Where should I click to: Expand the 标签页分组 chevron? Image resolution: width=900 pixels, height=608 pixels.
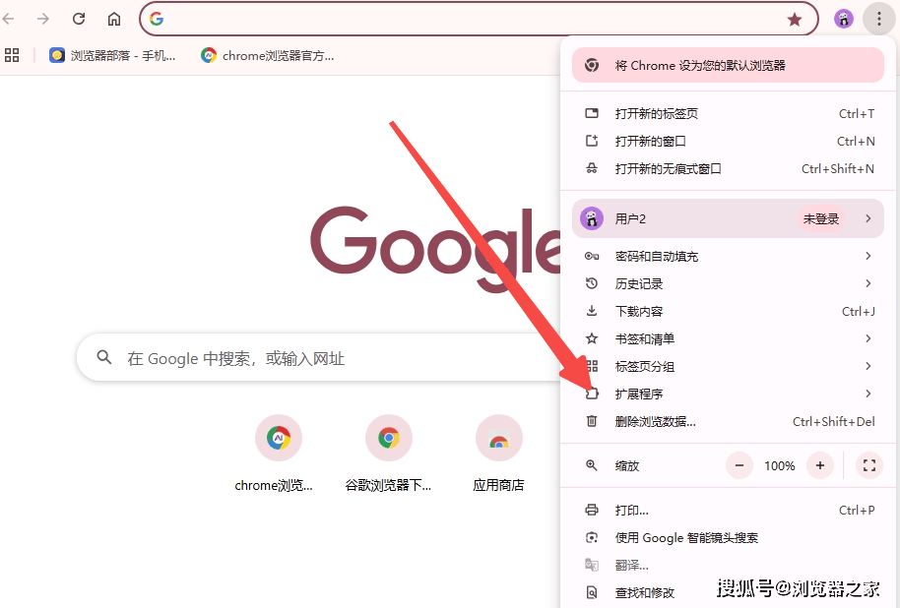point(868,366)
